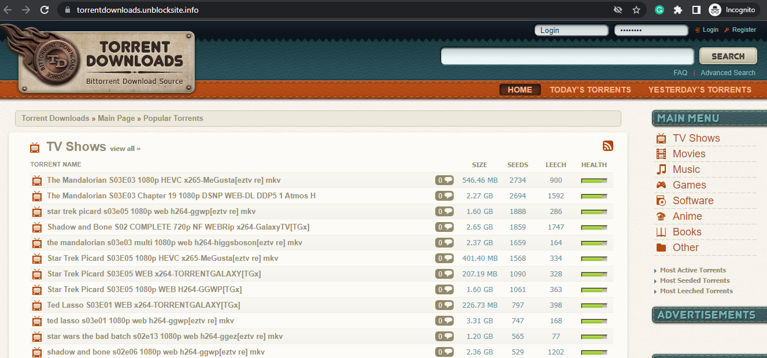The height and width of the screenshot is (358, 767).
Task: Open the Advanced Search link
Action: point(728,72)
